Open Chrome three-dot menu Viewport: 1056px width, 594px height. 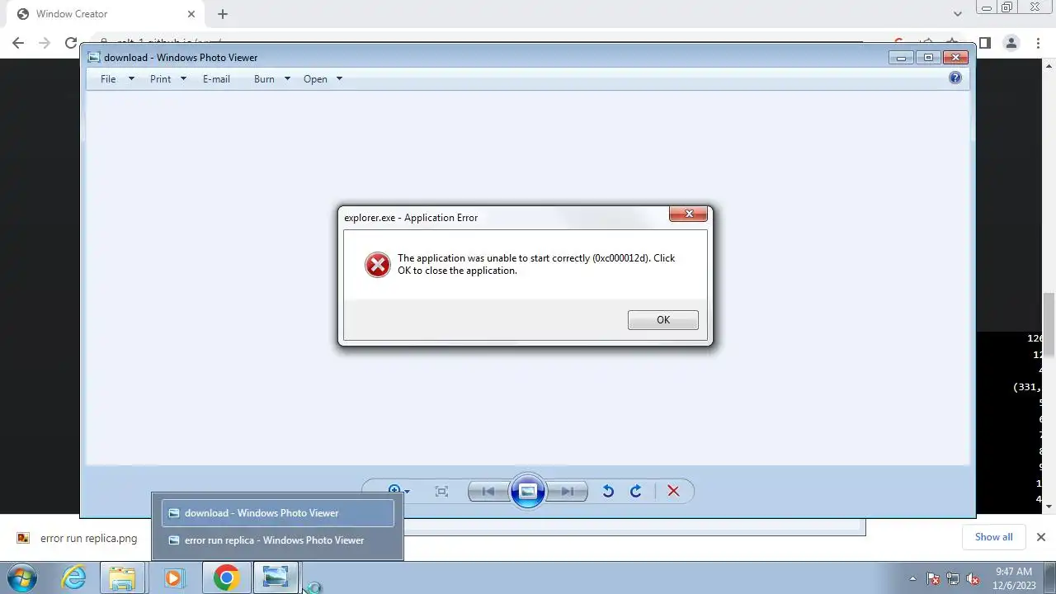coord(1037,43)
